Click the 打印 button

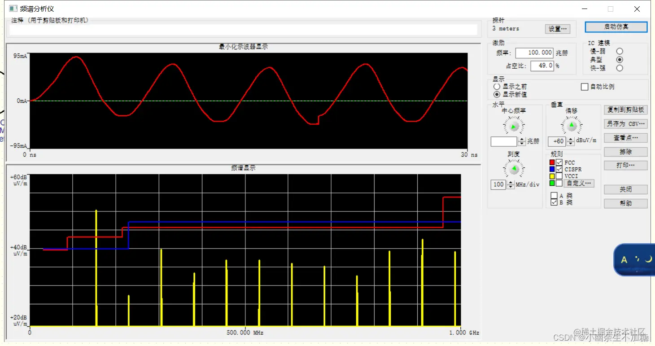point(625,166)
